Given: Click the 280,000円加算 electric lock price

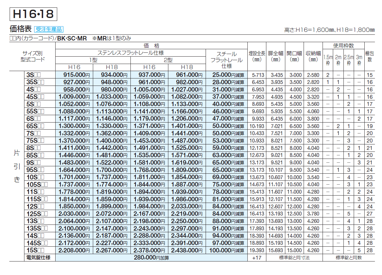Looking at the screenshot, I should pyautogui.click(x=151, y=258).
